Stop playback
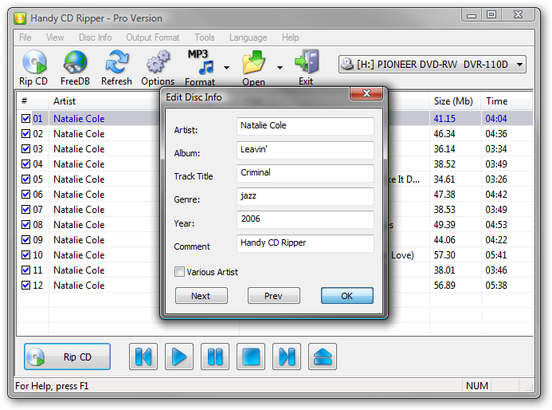Viewport: 552px width, 410px height. point(251,357)
